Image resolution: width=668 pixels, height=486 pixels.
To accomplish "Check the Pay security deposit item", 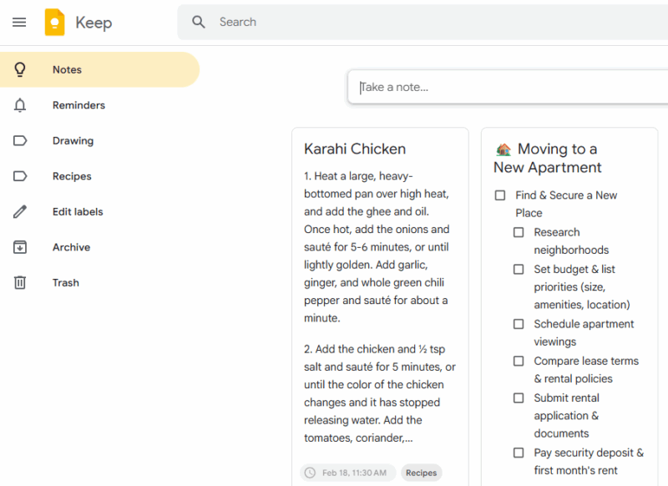I will (x=519, y=453).
